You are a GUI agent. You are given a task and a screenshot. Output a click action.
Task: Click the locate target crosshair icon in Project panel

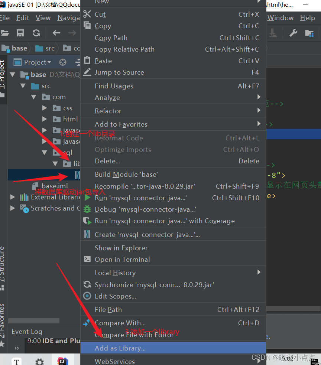click(63, 62)
